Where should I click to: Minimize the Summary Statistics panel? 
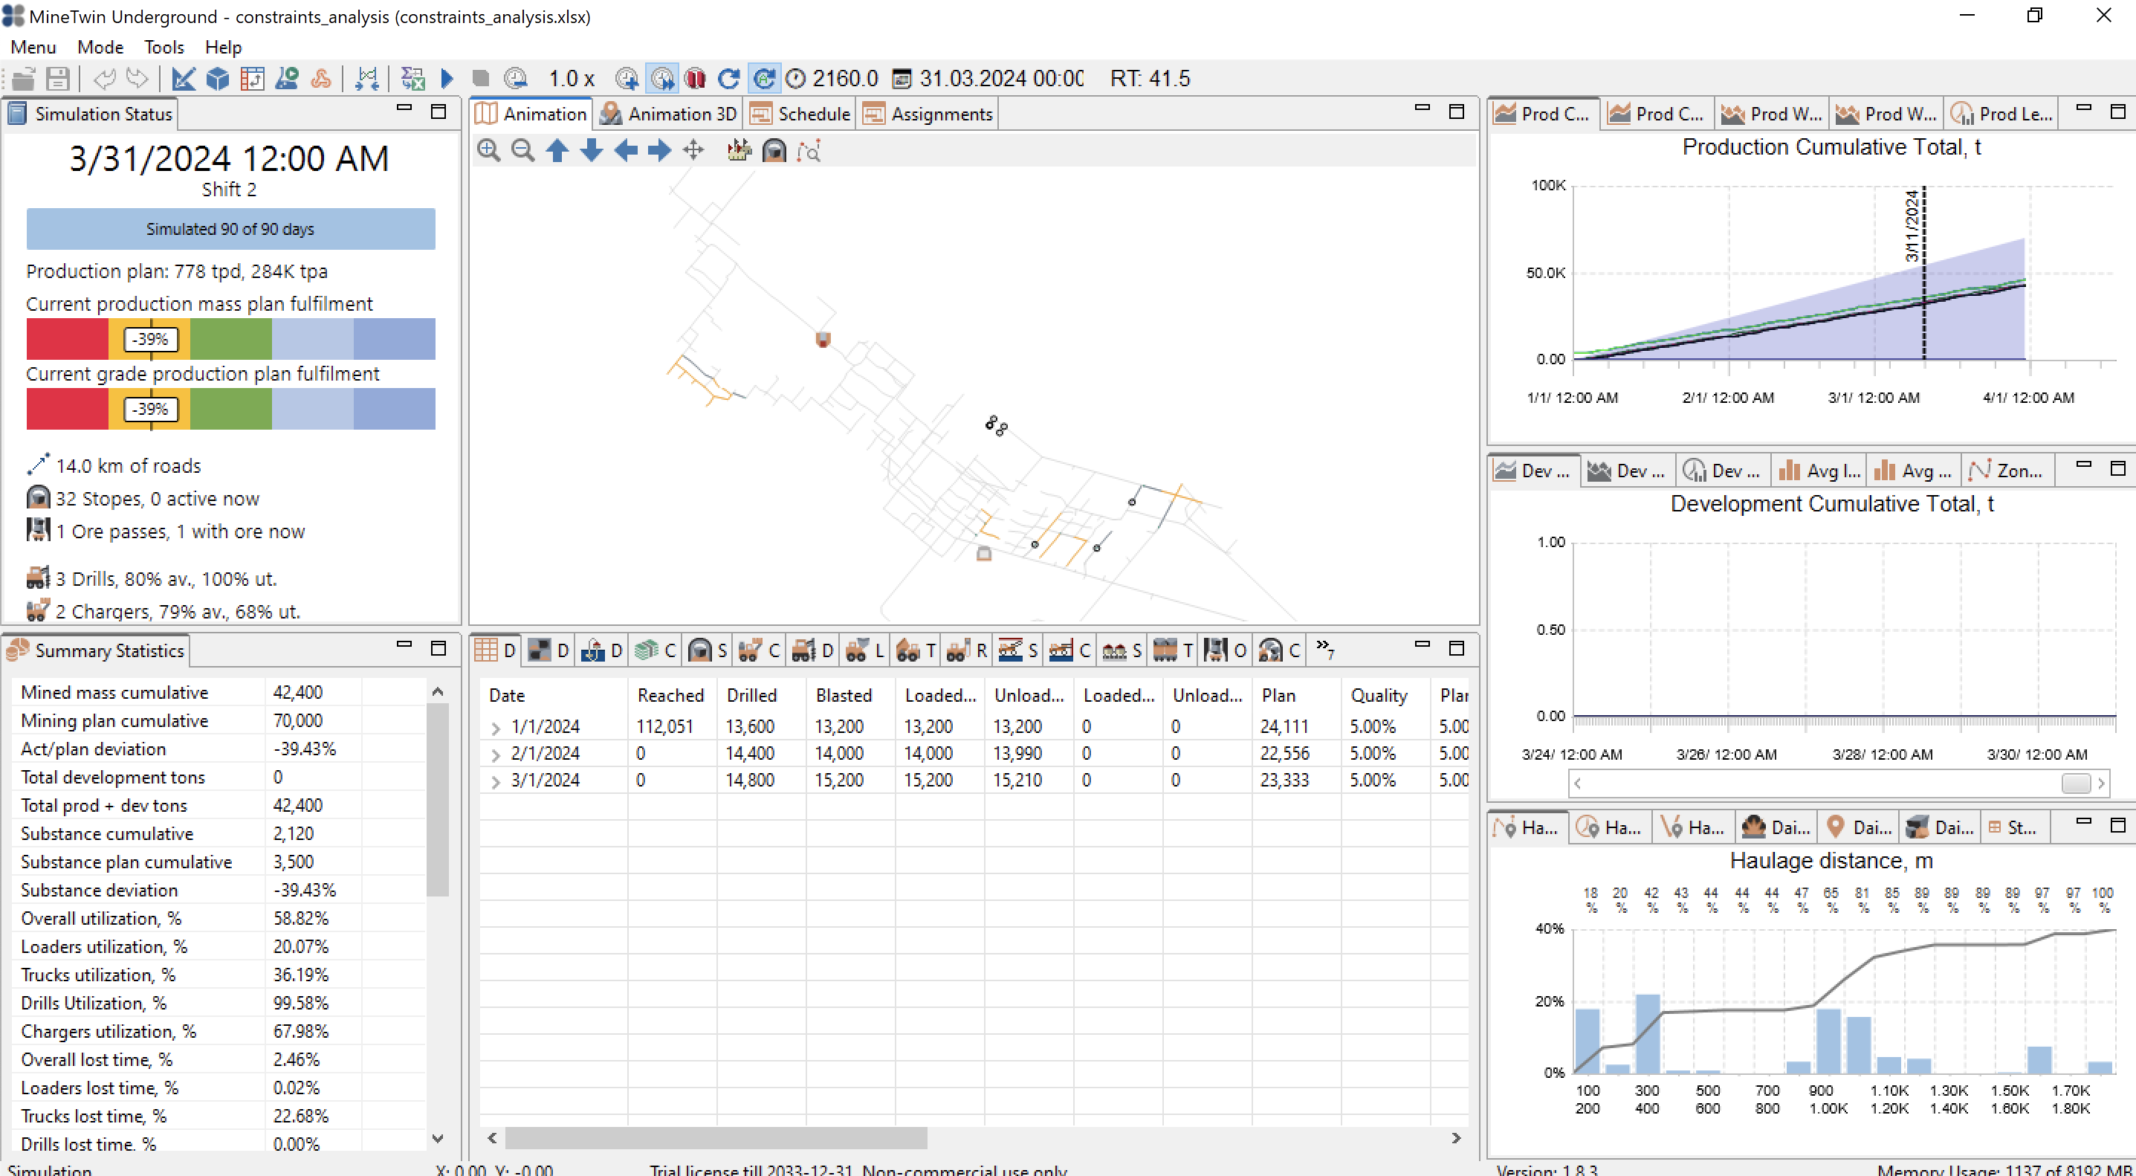pyautogui.click(x=404, y=644)
